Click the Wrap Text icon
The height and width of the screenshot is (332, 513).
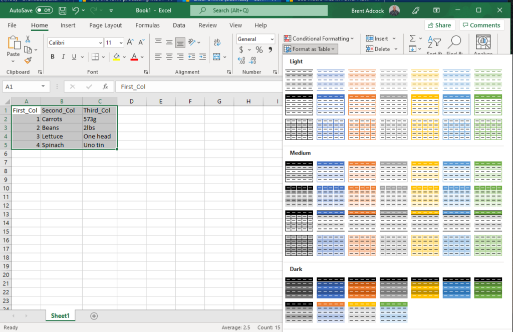[217, 42]
